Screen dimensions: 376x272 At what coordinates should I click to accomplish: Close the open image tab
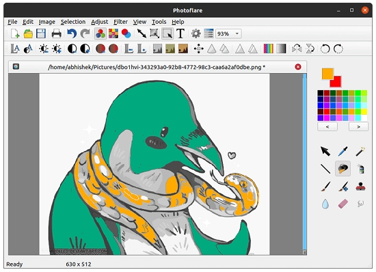point(298,67)
